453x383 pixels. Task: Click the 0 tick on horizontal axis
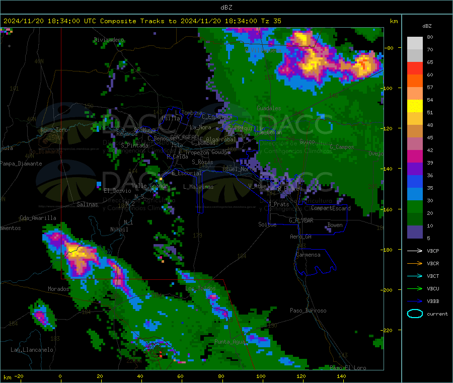[x=60, y=376]
